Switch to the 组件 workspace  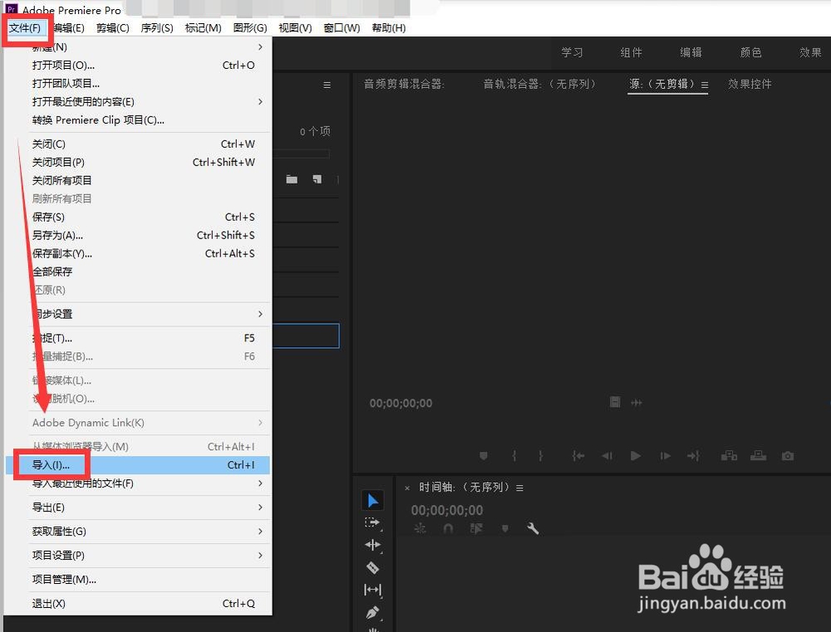[x=632, y=52]
